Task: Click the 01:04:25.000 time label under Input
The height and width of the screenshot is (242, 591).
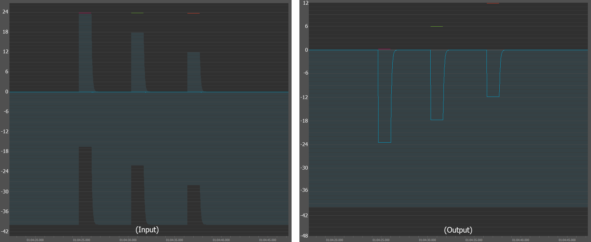Action: coord(82,240)
